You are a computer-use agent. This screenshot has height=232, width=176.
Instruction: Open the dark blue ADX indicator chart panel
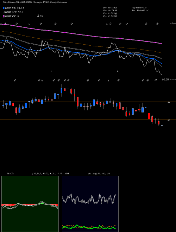pos(90,204)
